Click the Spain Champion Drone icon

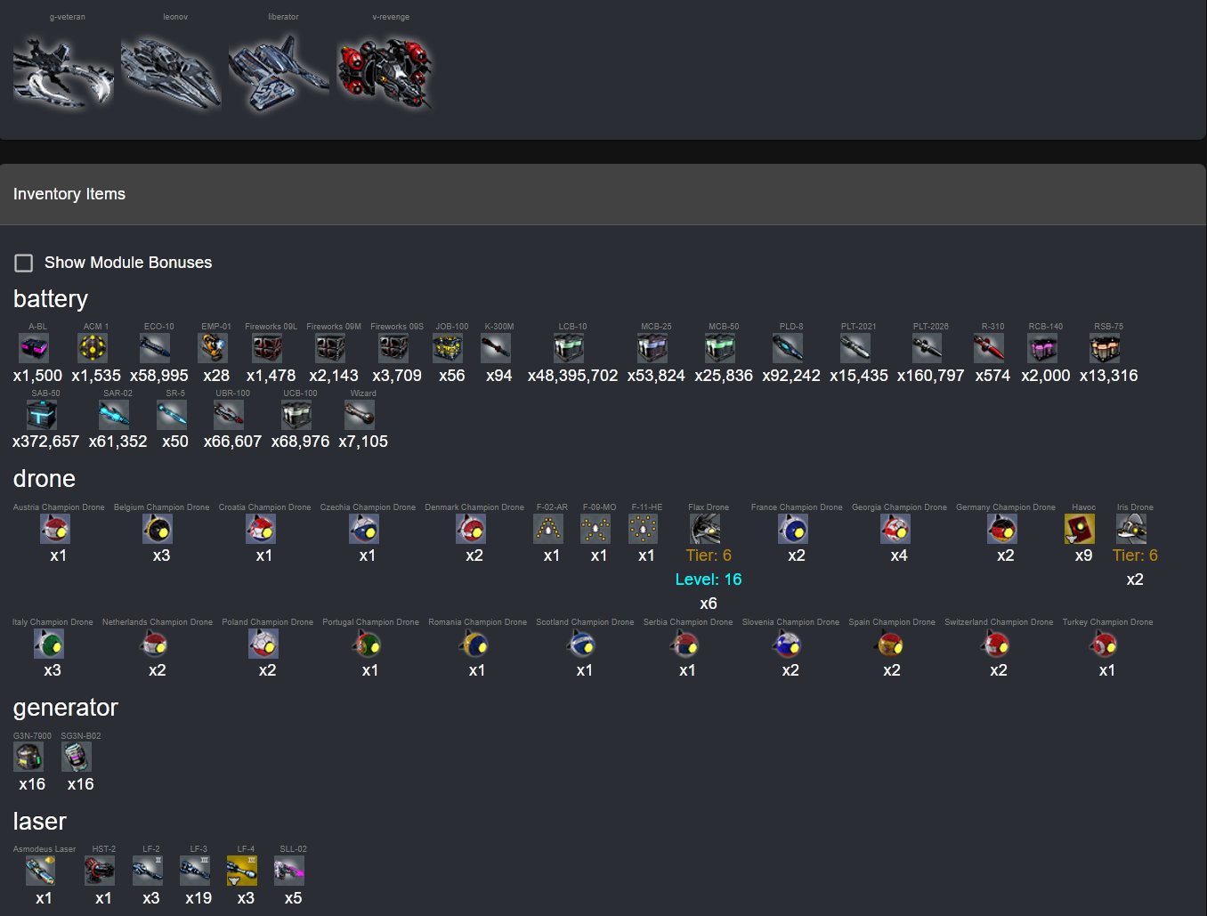tap(888, 644)
